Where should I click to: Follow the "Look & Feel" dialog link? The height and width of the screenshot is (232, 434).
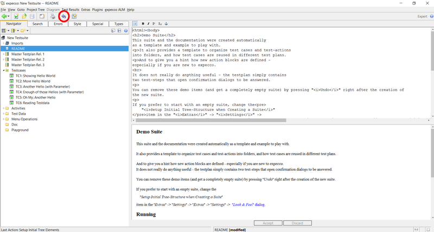pos(248,204)
